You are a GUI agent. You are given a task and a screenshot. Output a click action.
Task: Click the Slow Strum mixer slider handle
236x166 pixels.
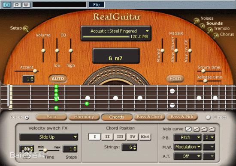176,50
